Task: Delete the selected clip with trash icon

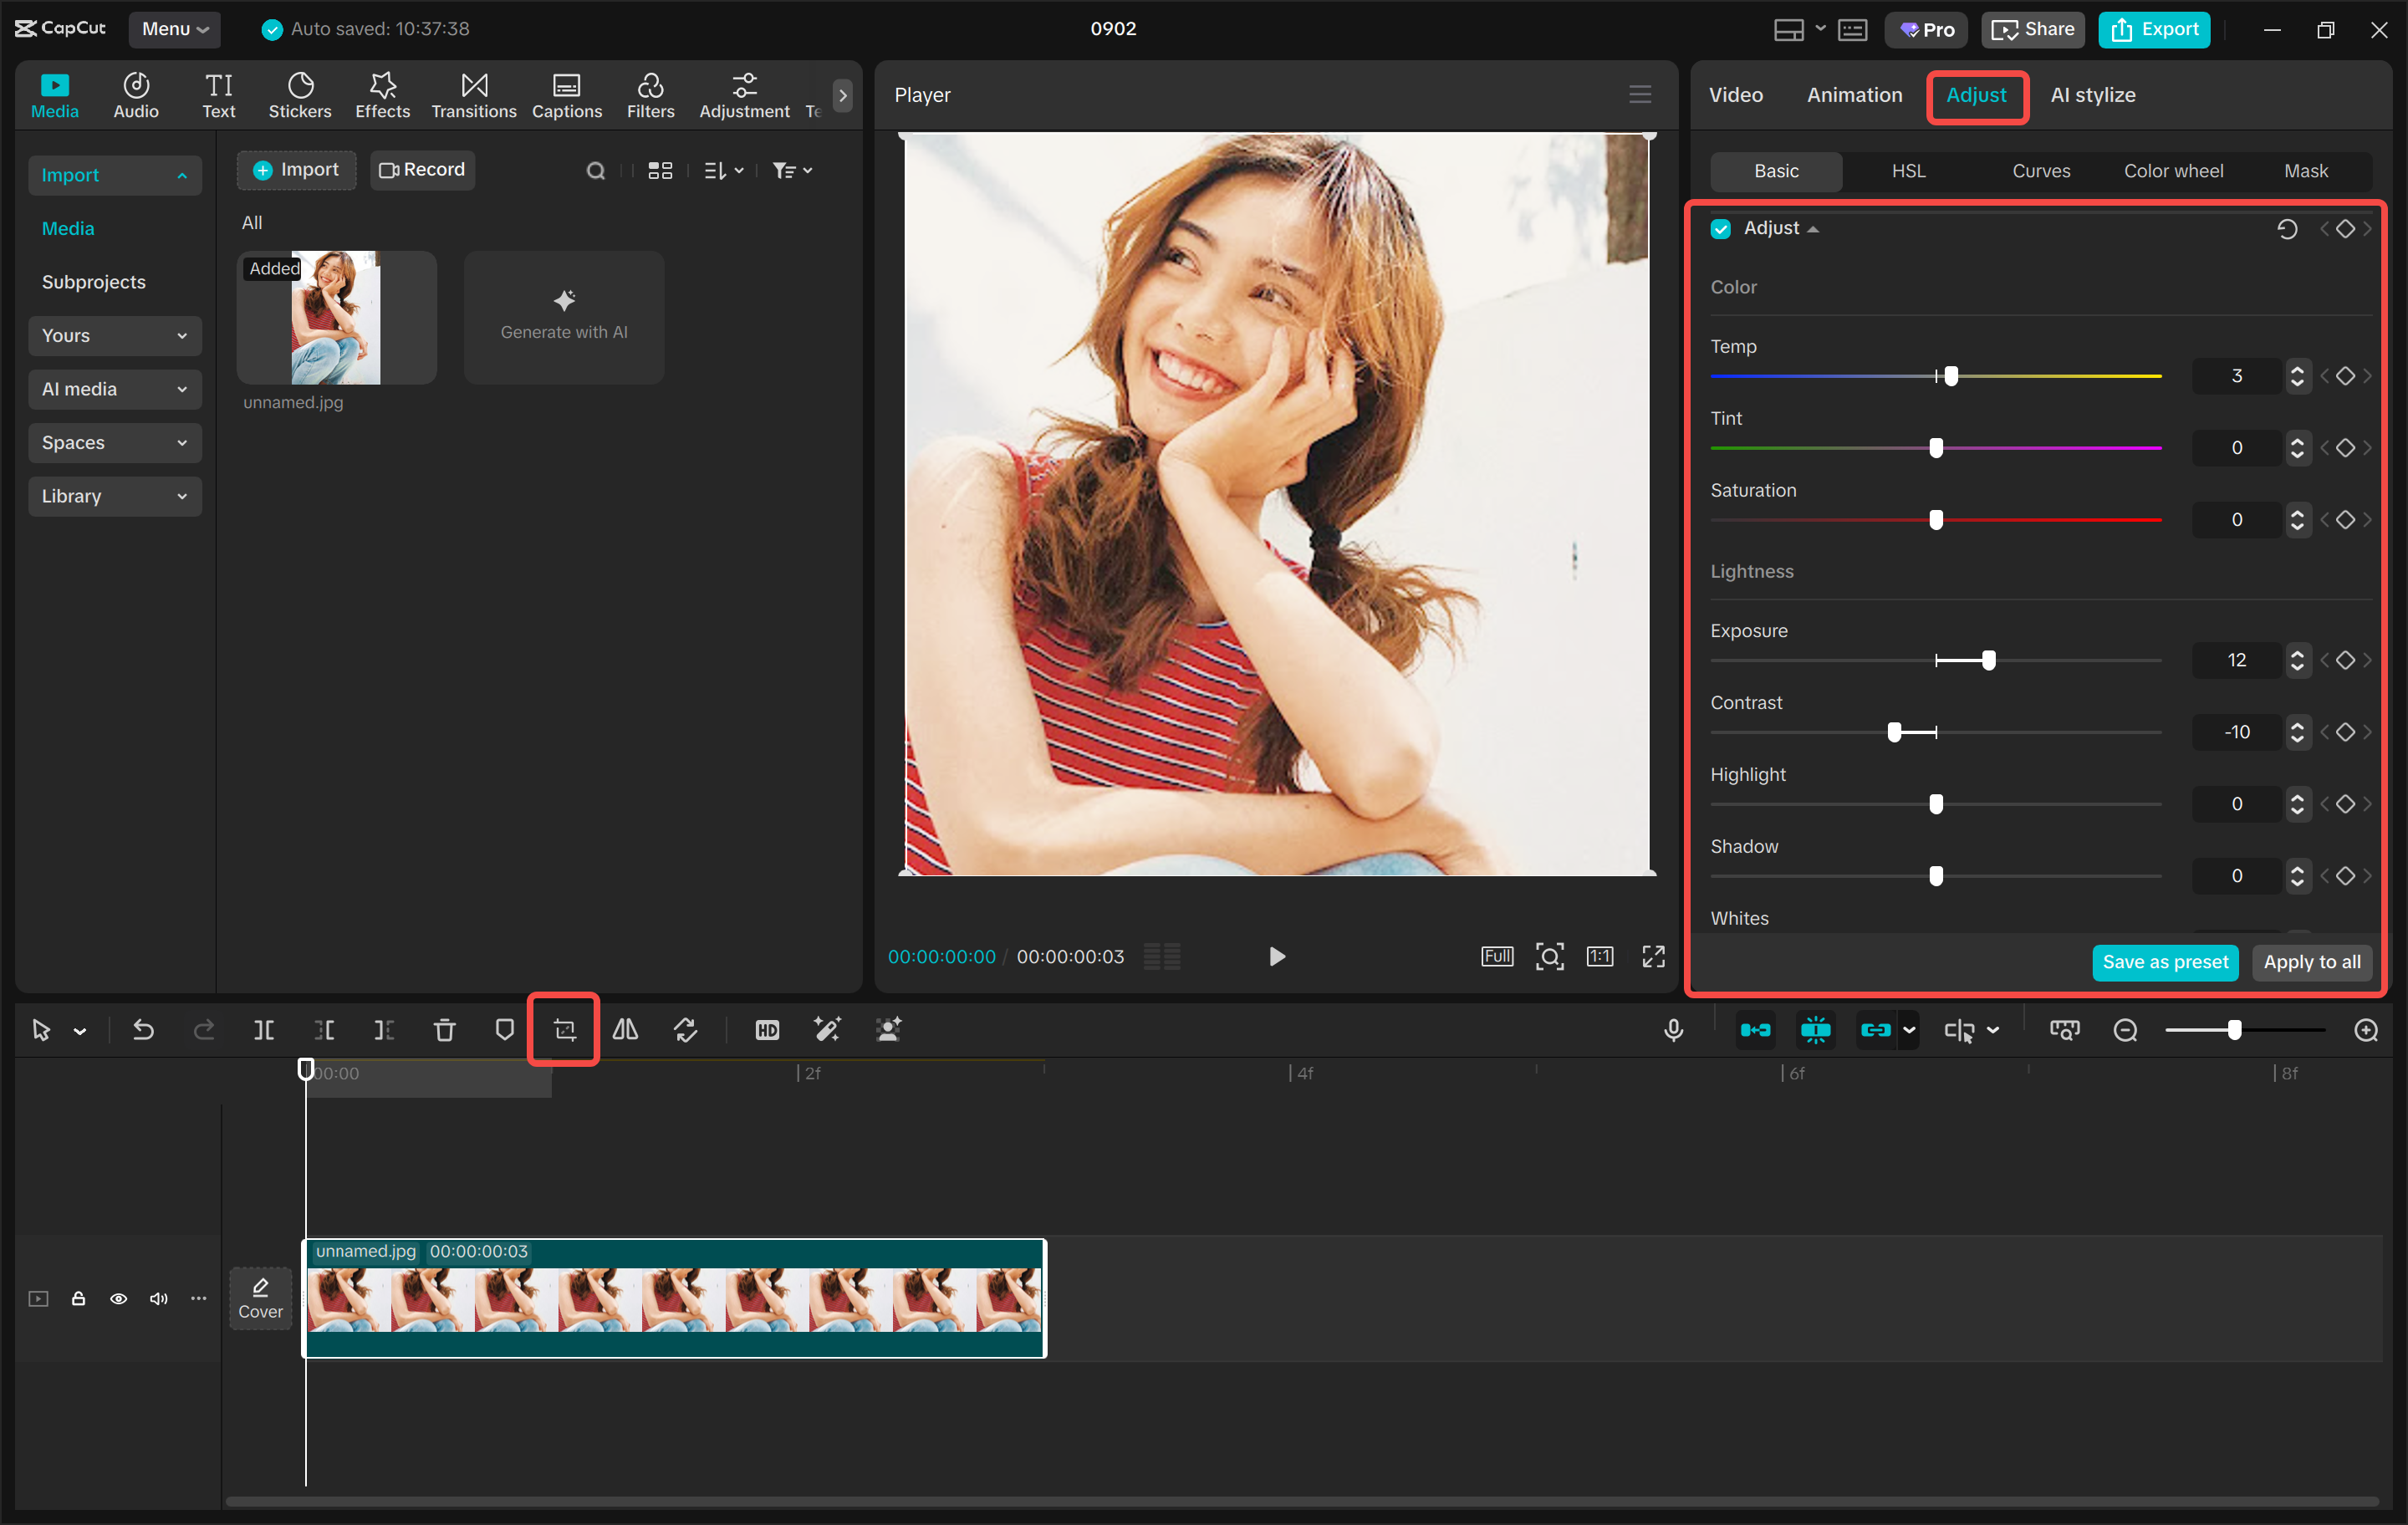Action: tap(444, 1029)
